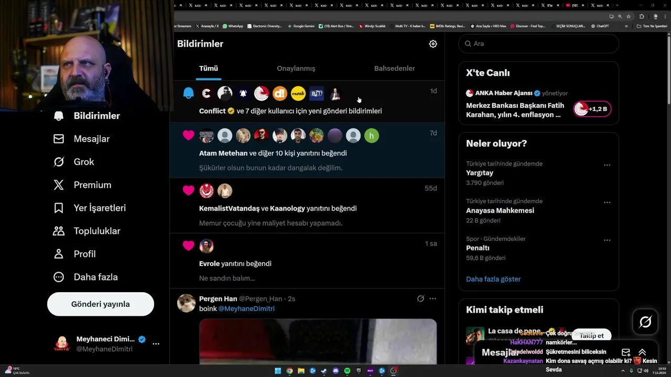Viewport: 671px width, 377px height.
Task: Open Meyhaneci Dimitri account switcher
Action: click(107, 344)
